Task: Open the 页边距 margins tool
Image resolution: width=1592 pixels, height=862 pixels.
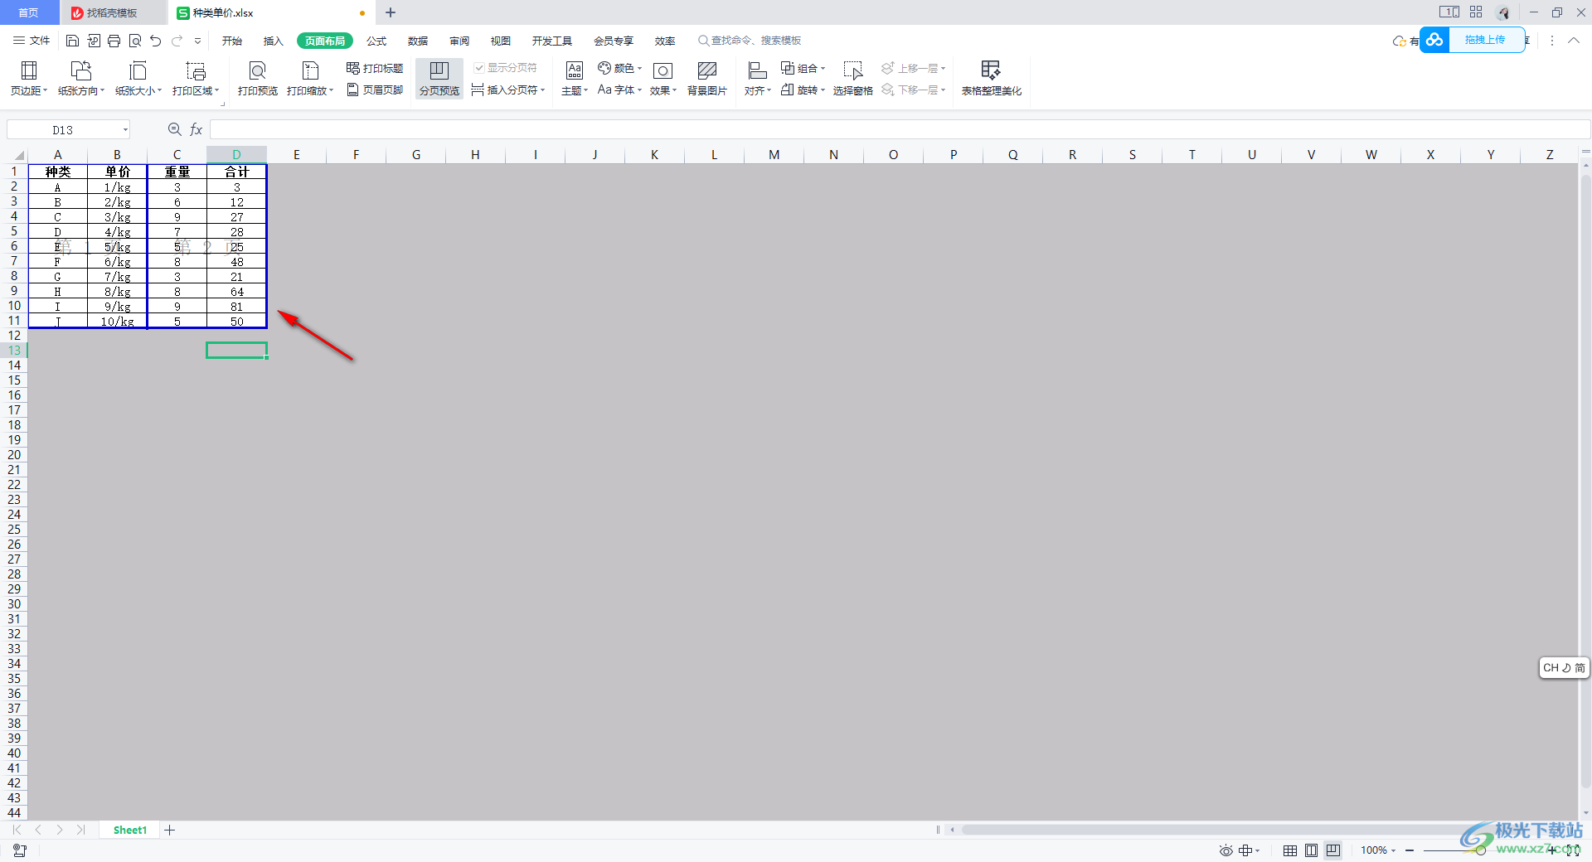Action: (29, 79)
